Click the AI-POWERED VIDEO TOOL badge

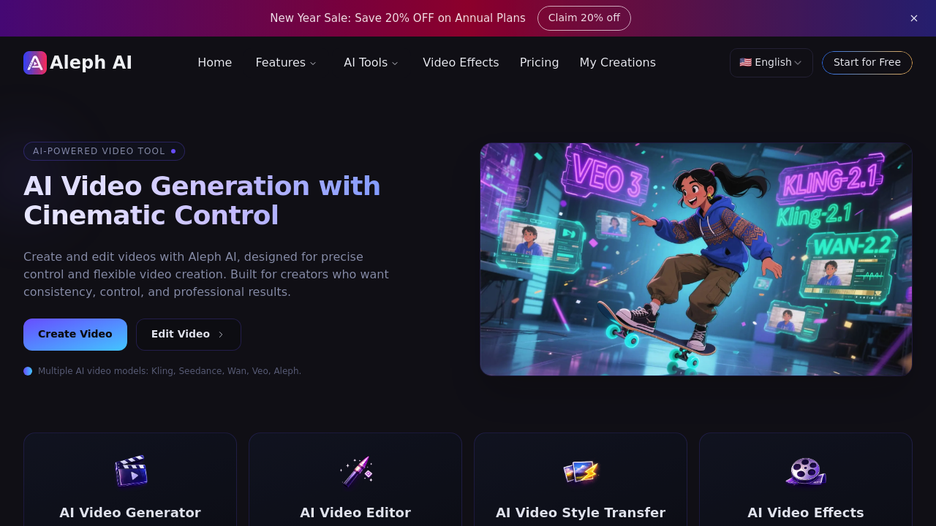click(104, 151)
